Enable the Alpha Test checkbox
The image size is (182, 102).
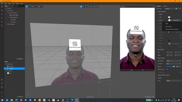(x=180, y=72)
